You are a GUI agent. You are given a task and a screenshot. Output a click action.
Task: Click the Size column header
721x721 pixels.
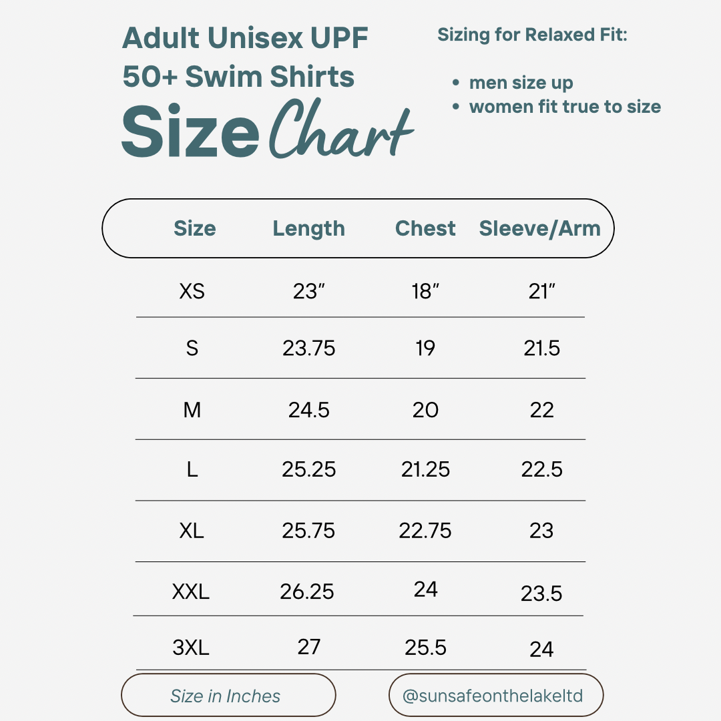coord(194,228)
